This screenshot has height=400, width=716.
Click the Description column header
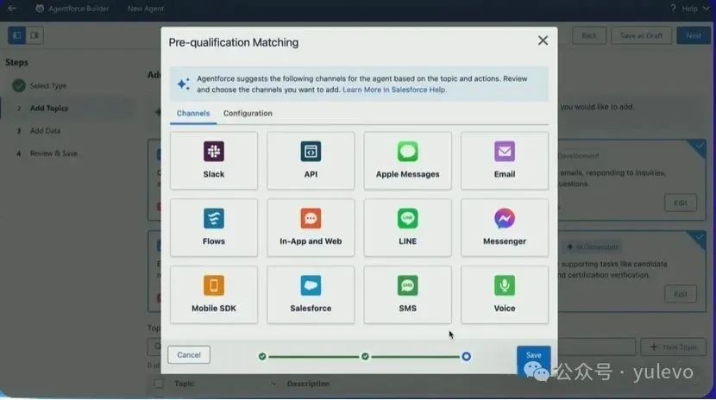click(x=308, y=384)
